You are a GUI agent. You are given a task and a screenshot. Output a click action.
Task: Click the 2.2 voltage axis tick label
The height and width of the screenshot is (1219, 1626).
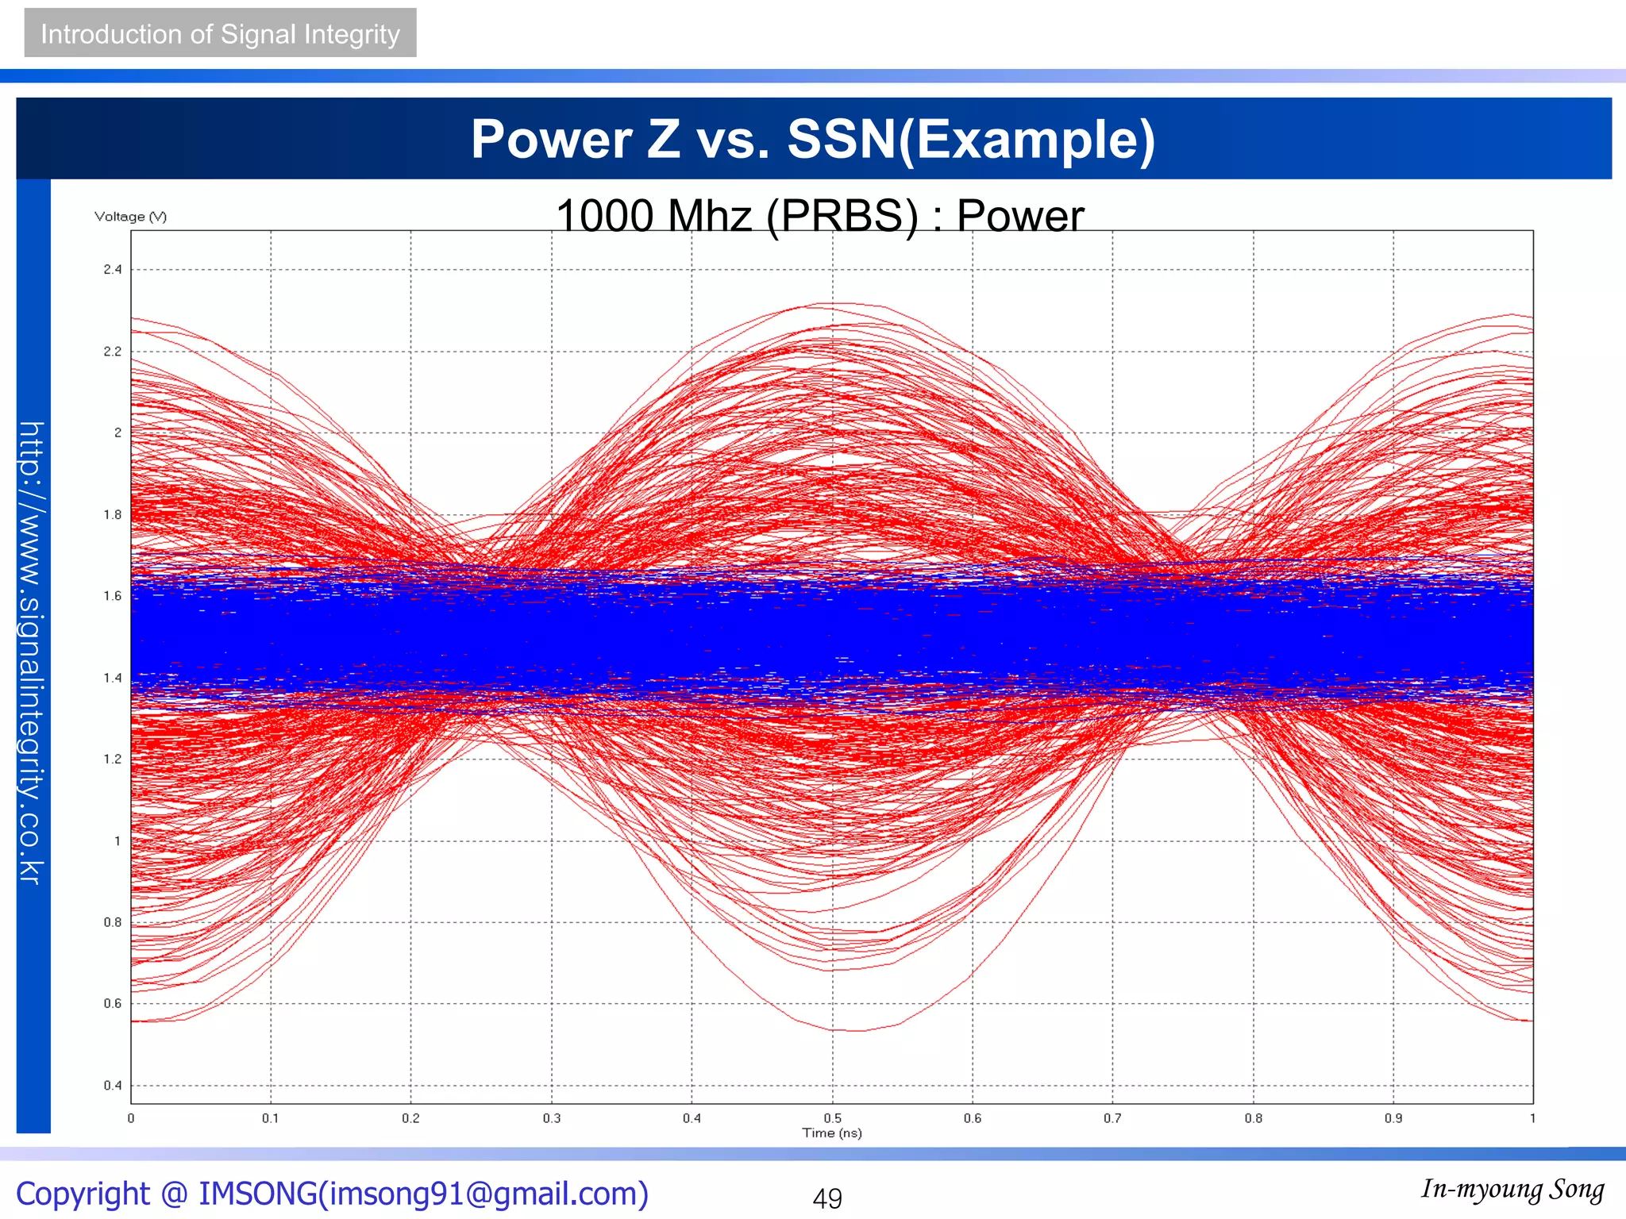pos(113,352)
